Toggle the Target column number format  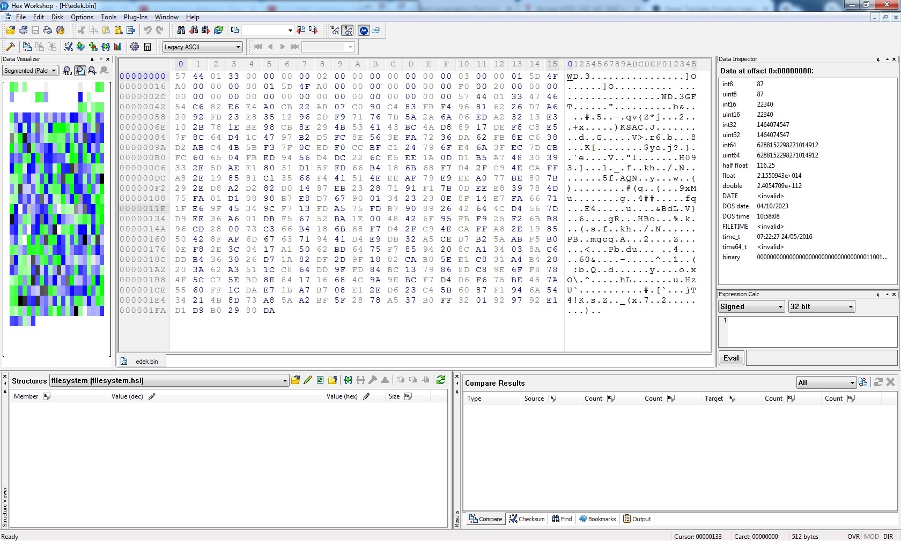click(x=732, y=399)
